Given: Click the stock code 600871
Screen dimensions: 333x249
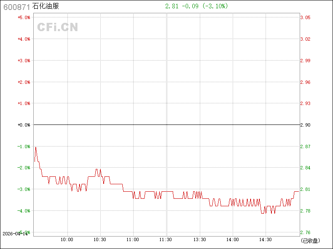Looking at the screenshot, I should pos(16,7).
